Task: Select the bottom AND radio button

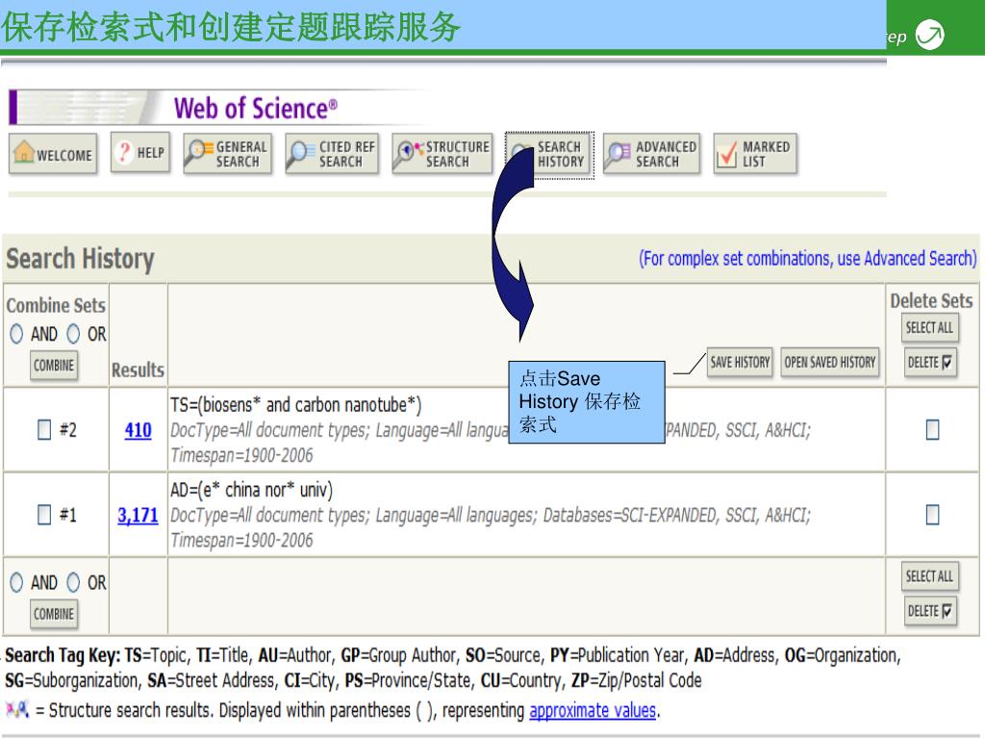Action: (x=16, y=582)
